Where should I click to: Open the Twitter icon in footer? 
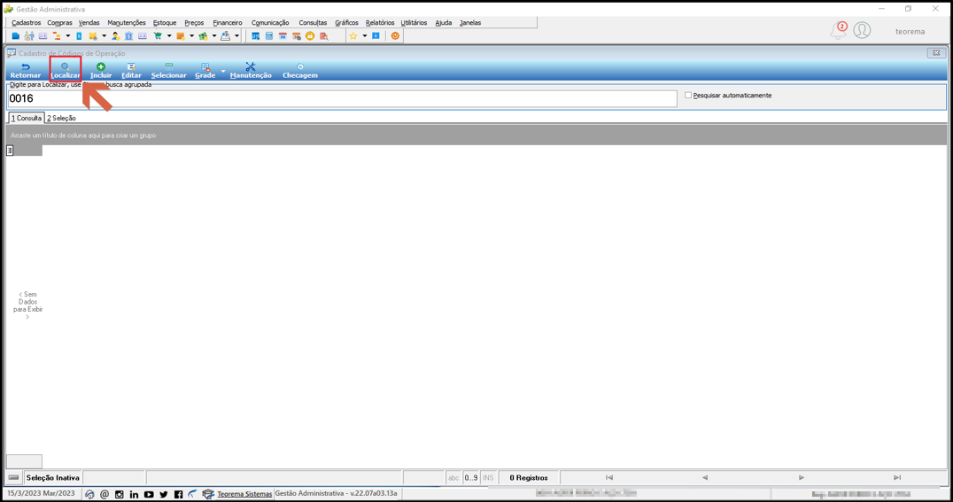click(x=164, y=494)
